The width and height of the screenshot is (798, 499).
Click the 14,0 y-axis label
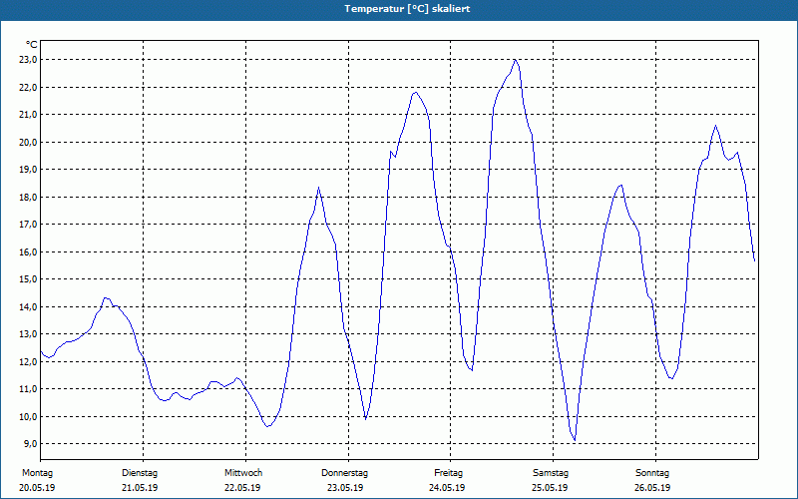(29, 306)
